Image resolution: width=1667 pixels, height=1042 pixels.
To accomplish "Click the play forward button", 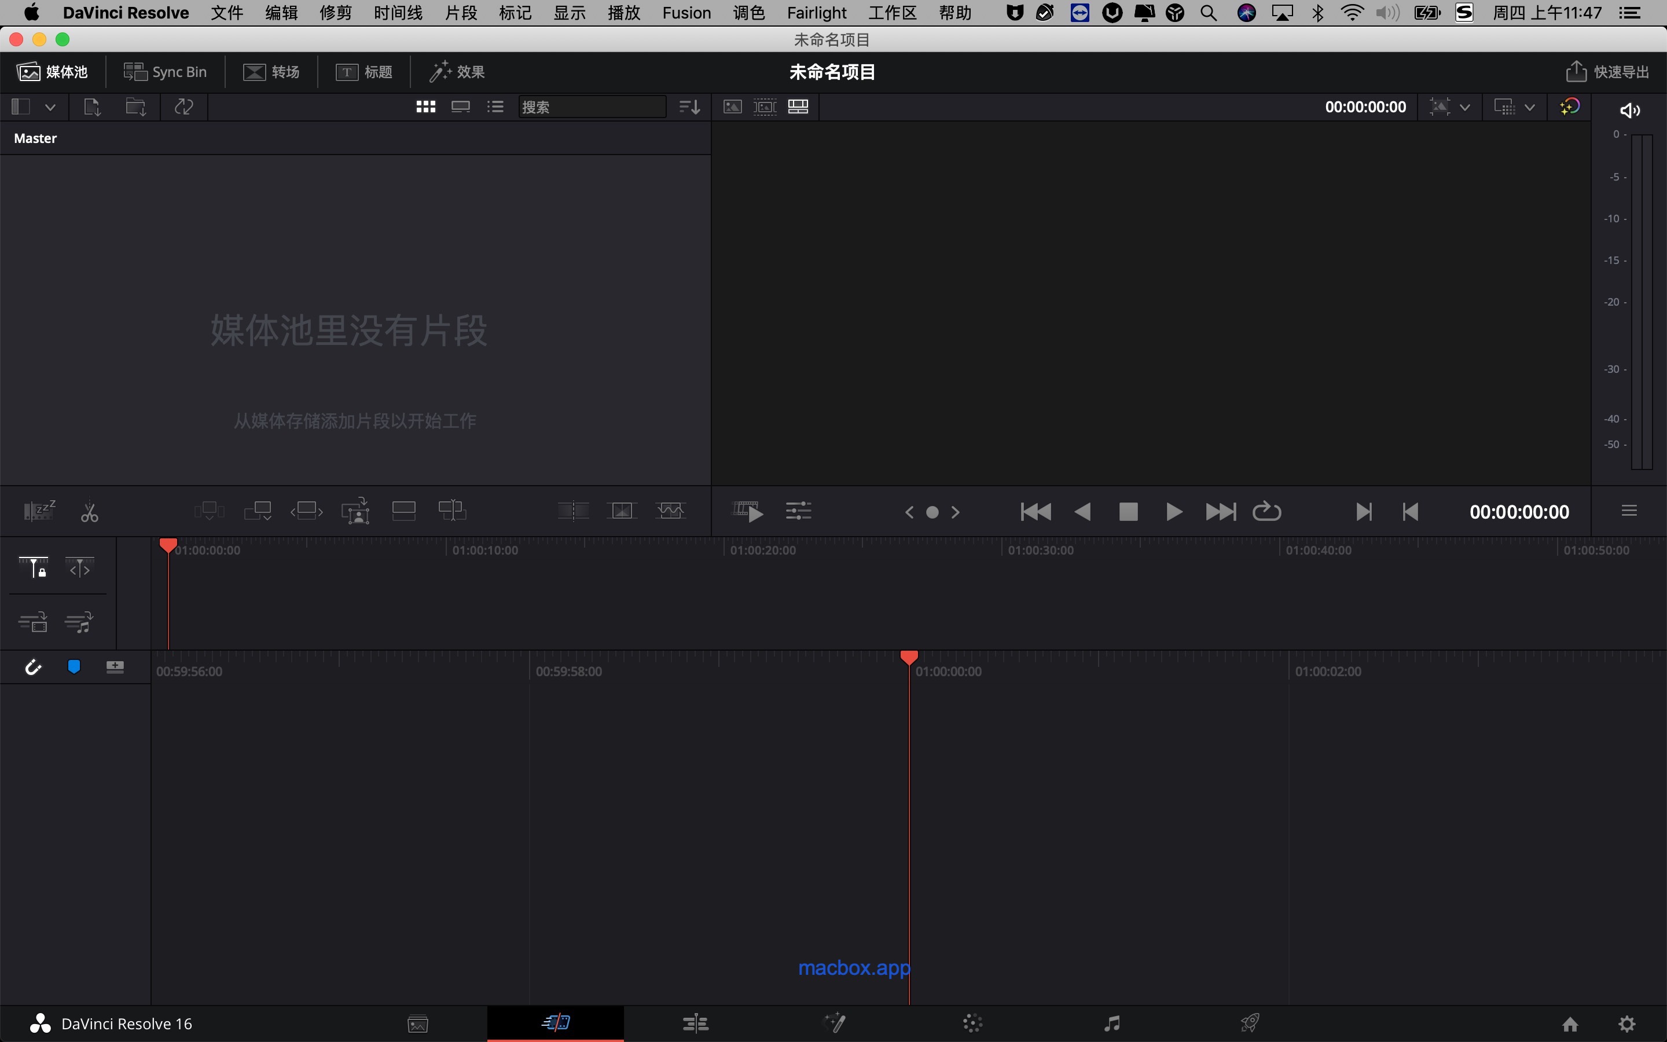I will coord(1174,511).
